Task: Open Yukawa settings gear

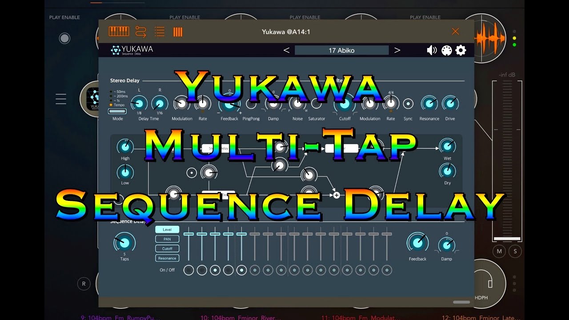Action: 461,50
